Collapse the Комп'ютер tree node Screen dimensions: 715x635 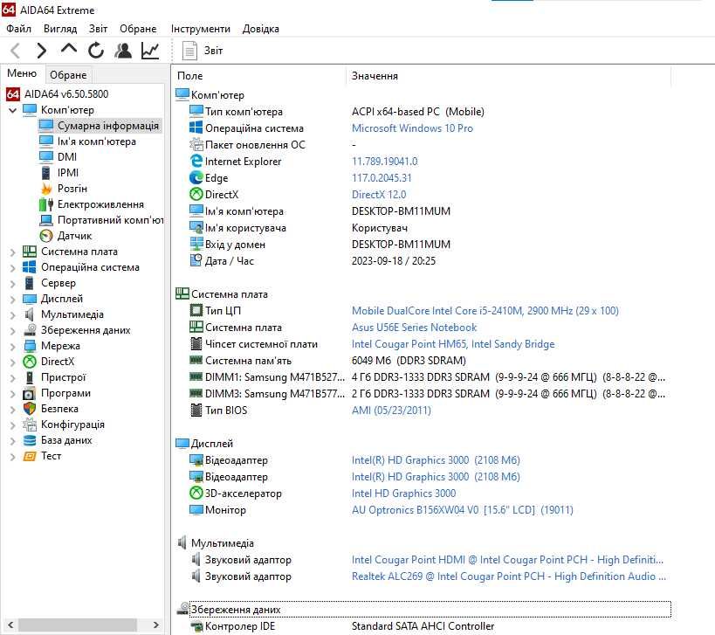pyautogui.click(x=13, y=110)
